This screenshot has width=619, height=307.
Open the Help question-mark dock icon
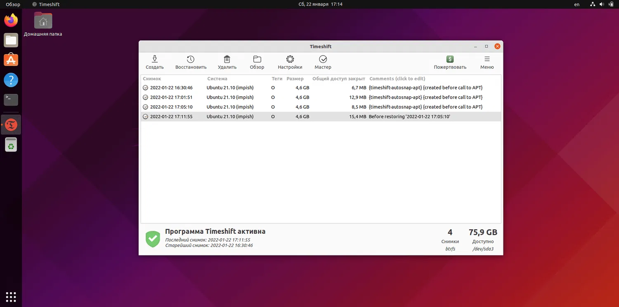11,80
